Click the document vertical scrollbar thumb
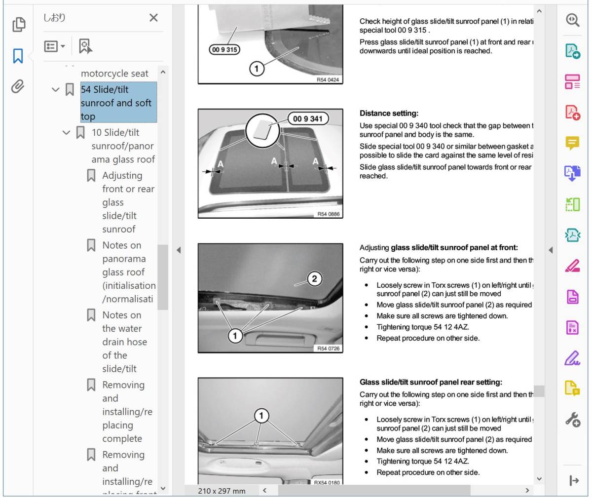The image size is (592, 504). pos(539,391)
